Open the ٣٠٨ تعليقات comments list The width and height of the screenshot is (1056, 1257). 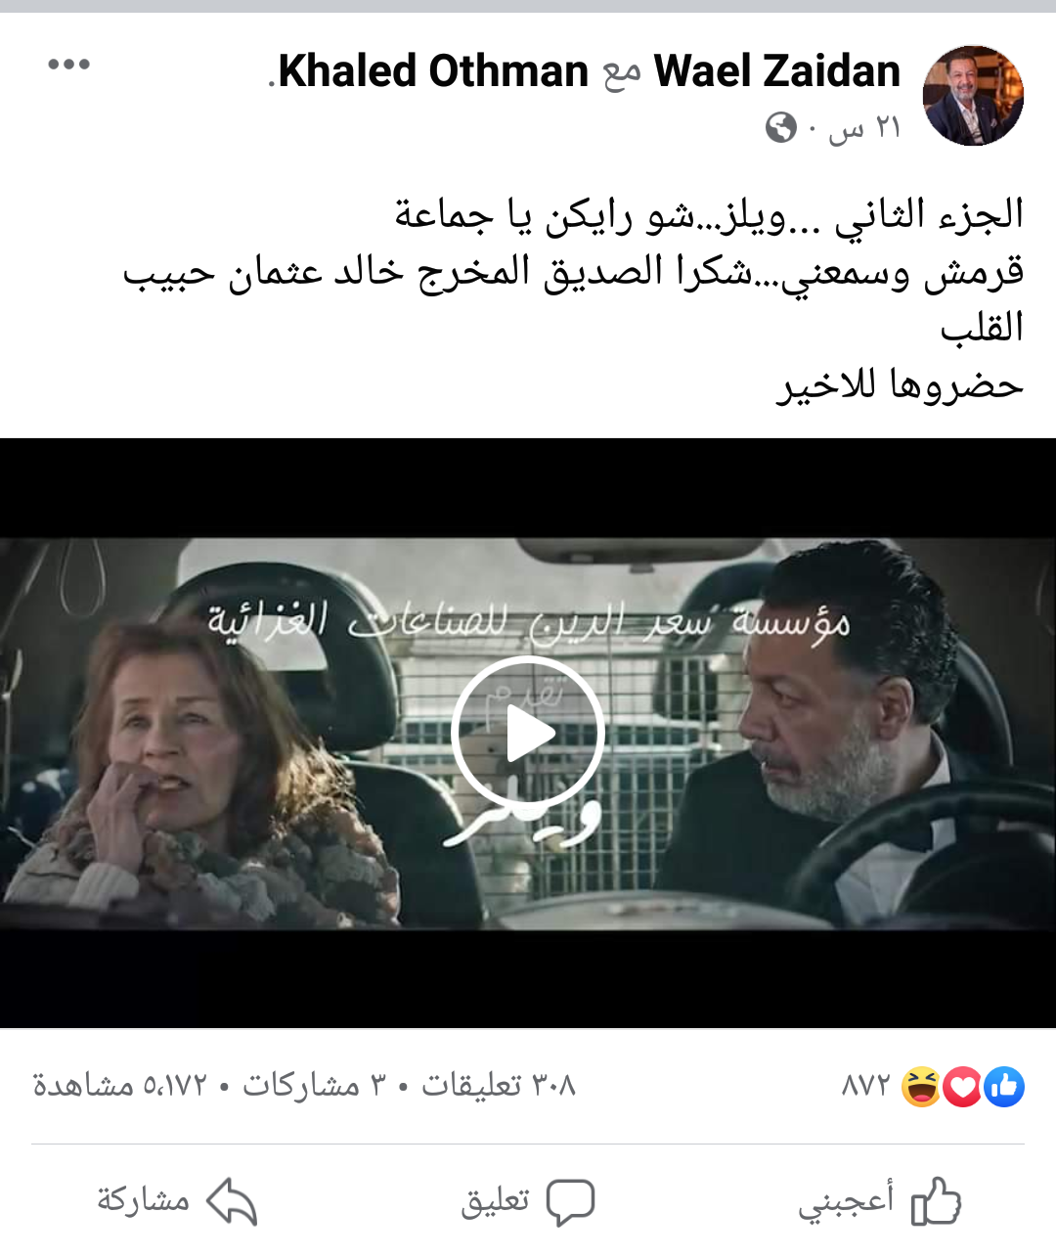pyautogui.click(x=499, y=1086)
